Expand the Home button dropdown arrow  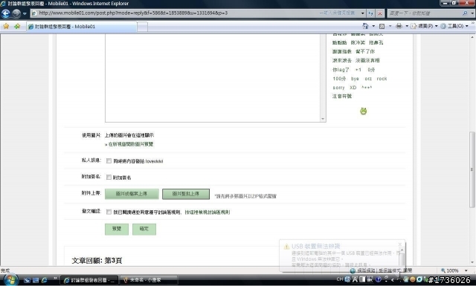[x=373, y=26]
